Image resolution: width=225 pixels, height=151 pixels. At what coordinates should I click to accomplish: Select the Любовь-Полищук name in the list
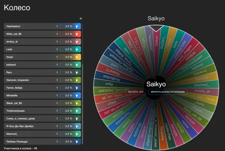coord(17,142)
